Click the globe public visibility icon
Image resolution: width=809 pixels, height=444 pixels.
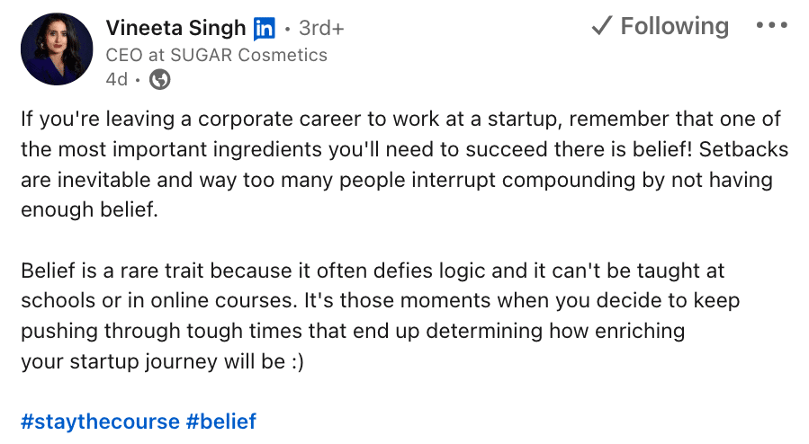click(x=159, y=80)
